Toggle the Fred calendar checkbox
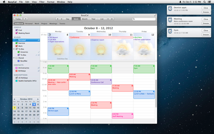Image resolution: width=214 pixels, height=134 pixels. point(17,30)
